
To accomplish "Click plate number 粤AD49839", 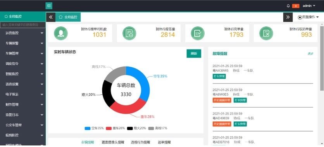I will 221,118.
